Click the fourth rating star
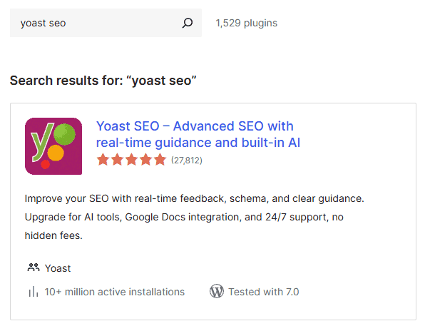This screenshot has width=425, height=326. pos(145,160)
